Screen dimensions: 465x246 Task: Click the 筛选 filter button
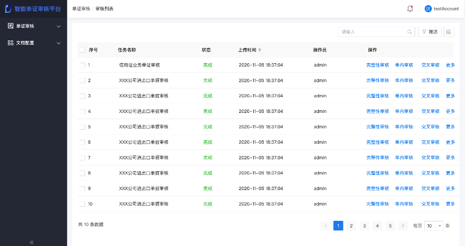(430, 32)
